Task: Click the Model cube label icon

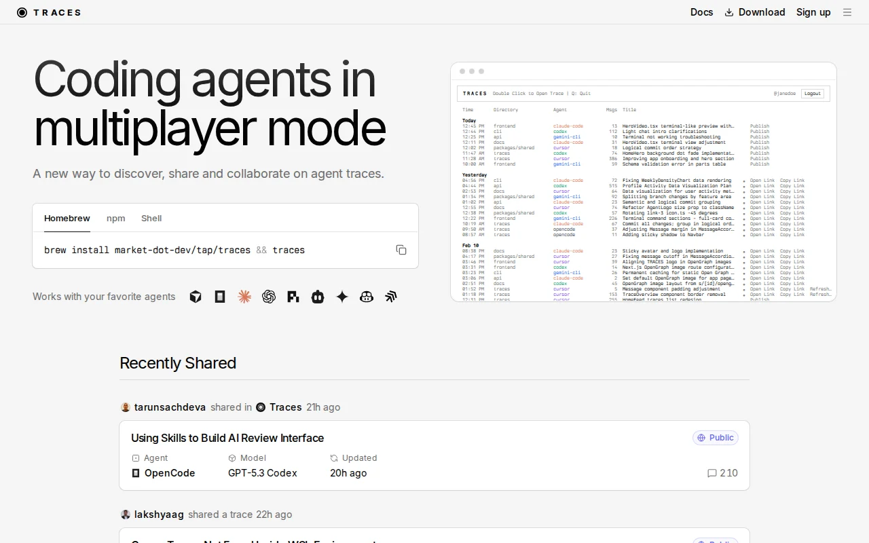Action: pyautogui.click(x=232, y=458)
